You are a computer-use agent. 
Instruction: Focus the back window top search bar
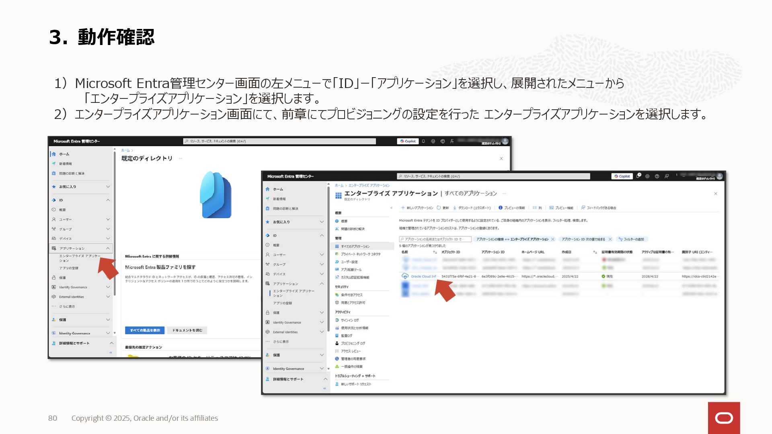pos(279,141)
